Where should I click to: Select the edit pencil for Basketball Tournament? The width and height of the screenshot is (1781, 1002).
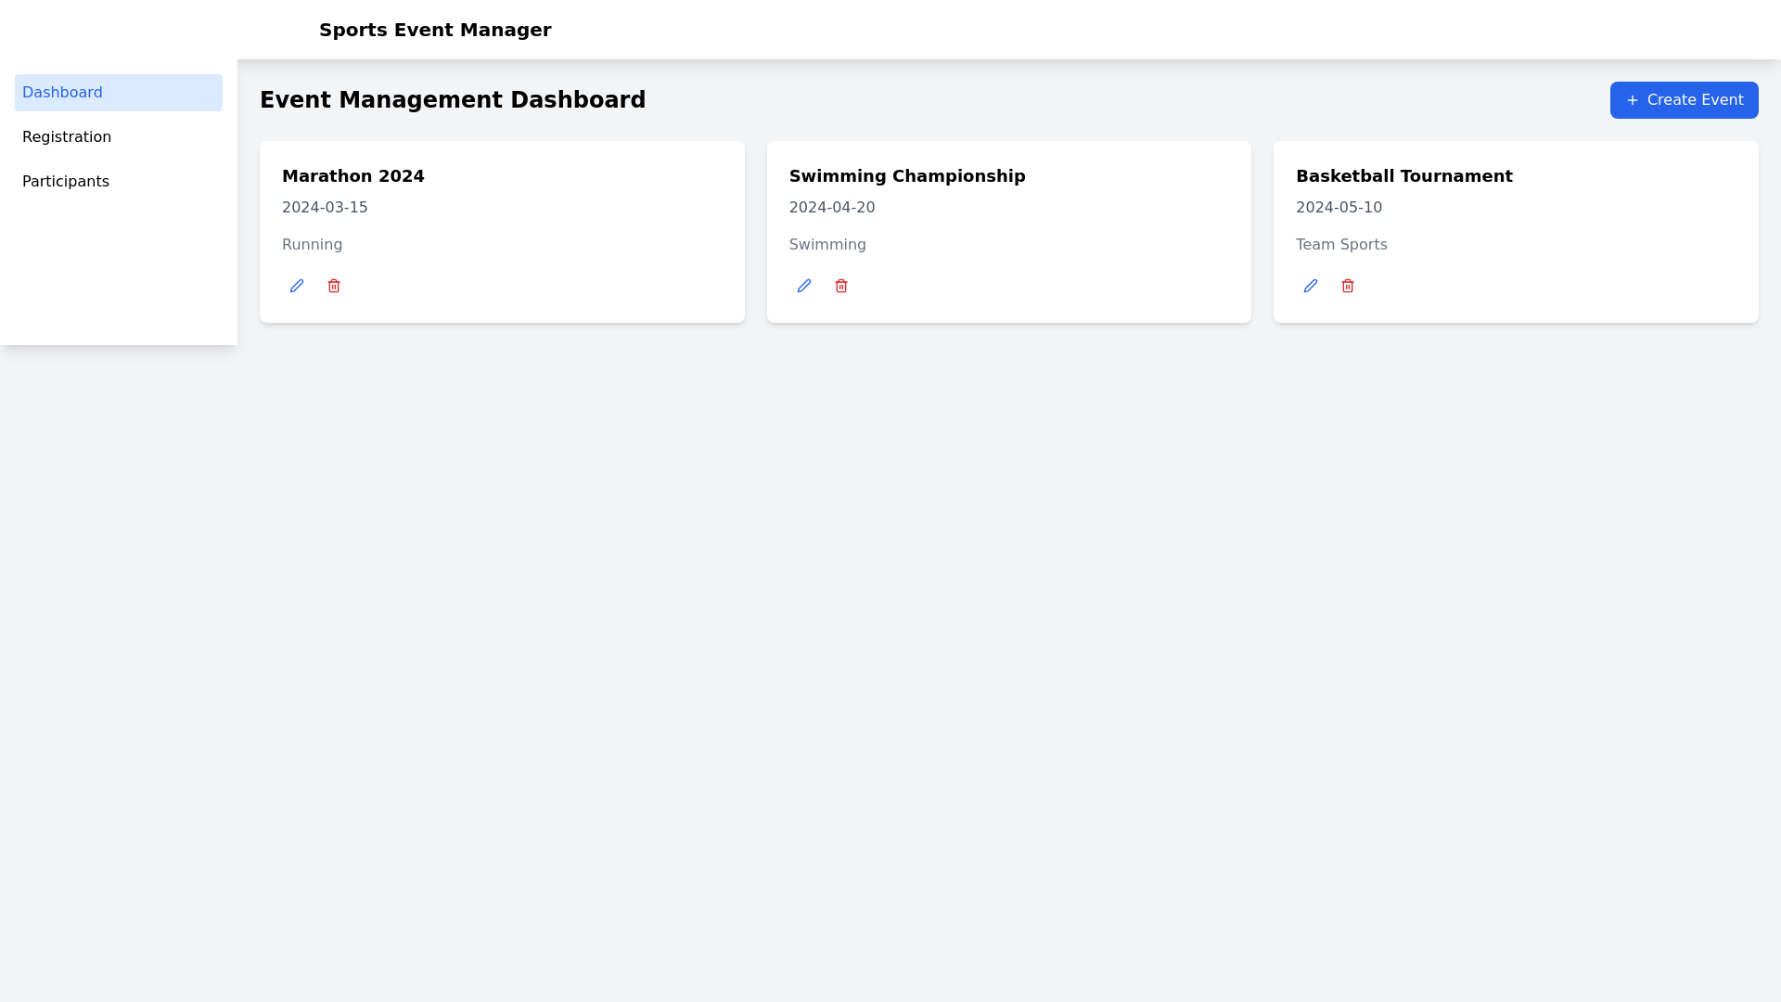click(x=1310, y=286)
